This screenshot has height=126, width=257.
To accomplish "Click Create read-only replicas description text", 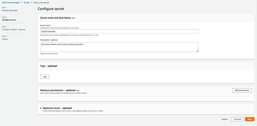I will point(73,111).
